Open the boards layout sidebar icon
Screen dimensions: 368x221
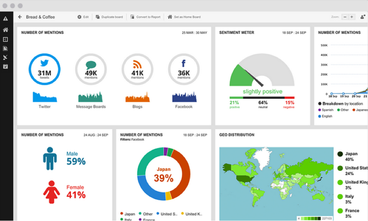click(5, 39)
